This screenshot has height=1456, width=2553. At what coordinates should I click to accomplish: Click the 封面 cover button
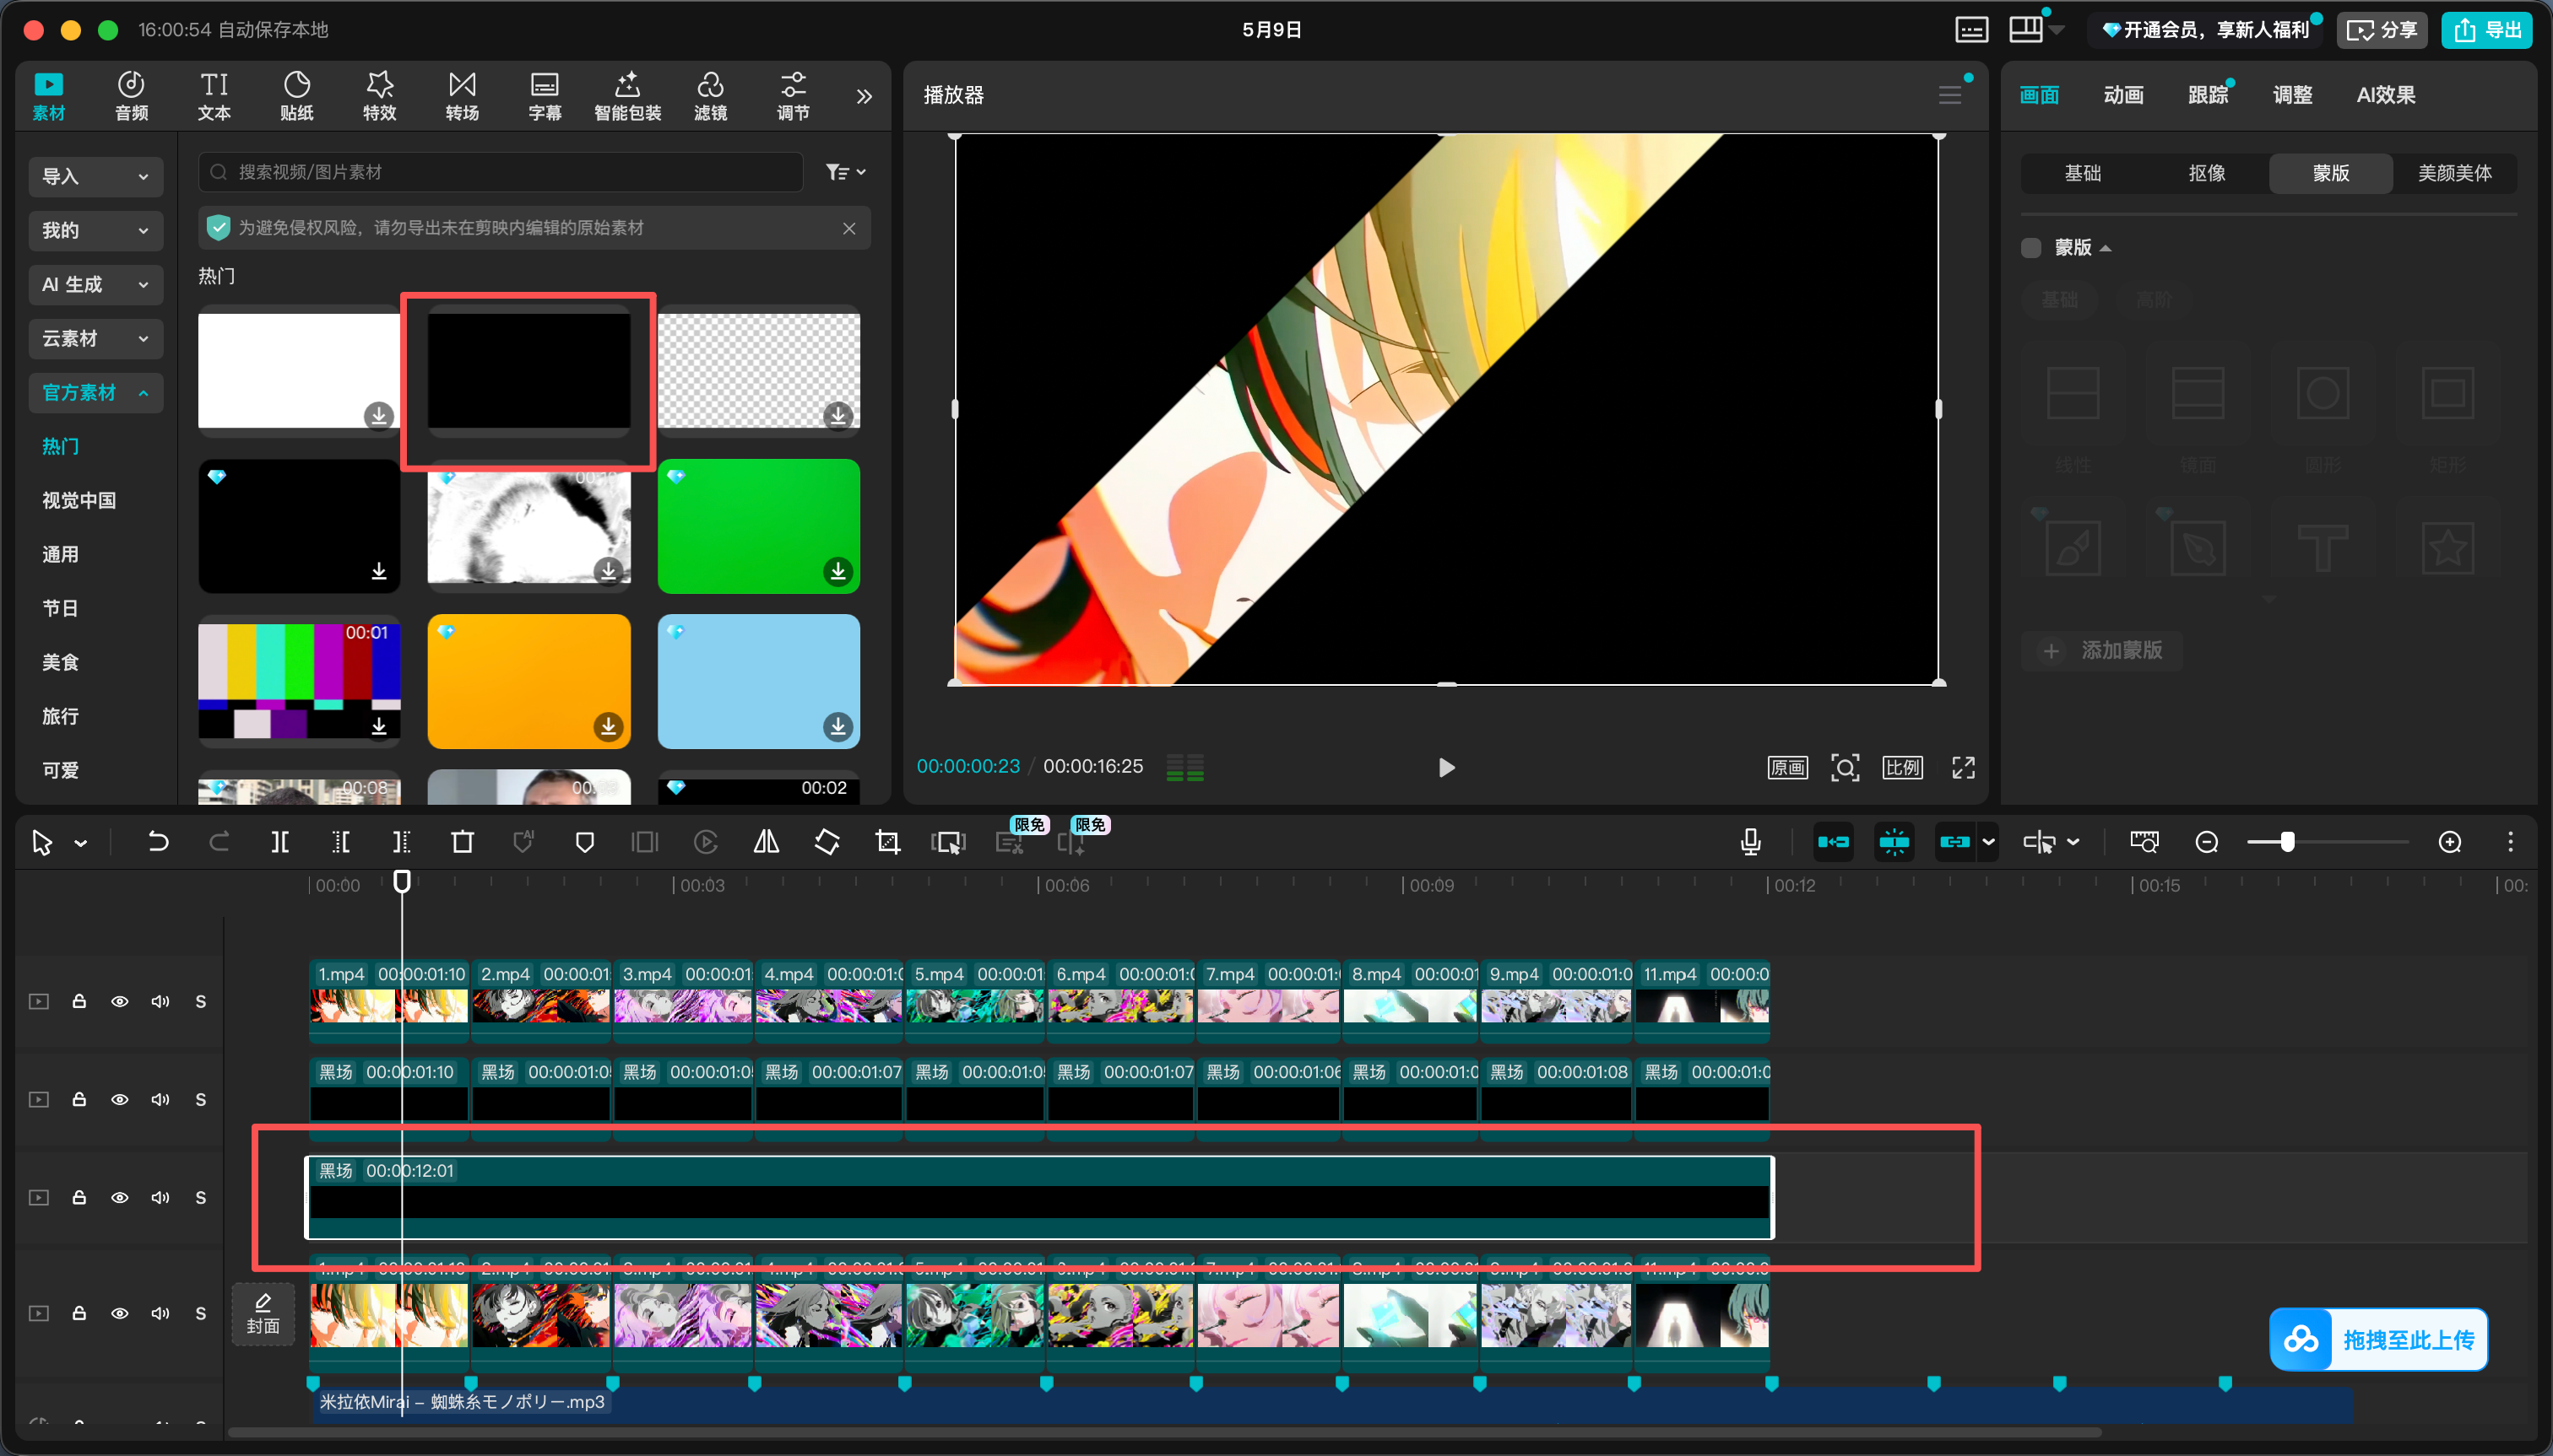(x=263, y=1314)
